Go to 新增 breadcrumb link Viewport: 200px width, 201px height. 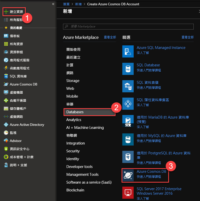tap(78, 4)
